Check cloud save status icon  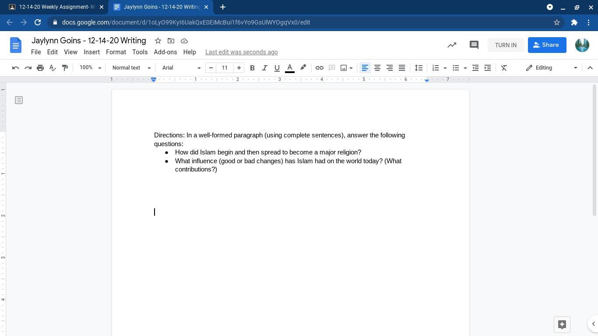tap(184, 41)
